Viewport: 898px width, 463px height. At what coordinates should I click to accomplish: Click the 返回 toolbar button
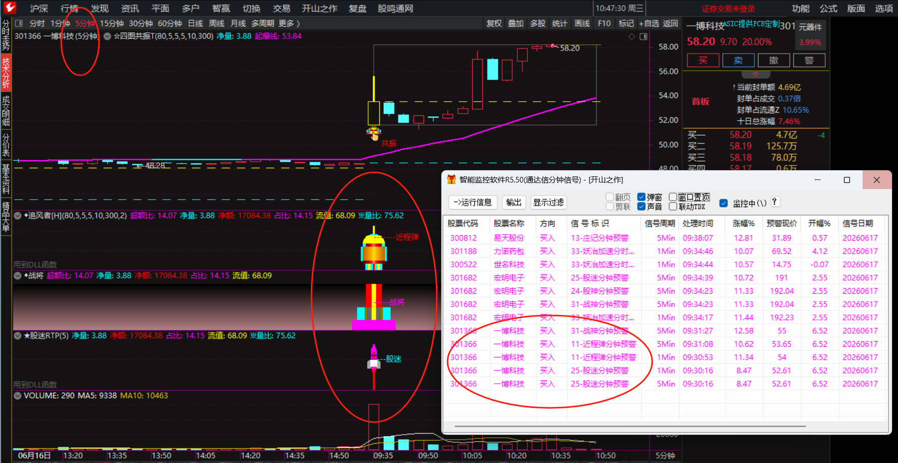(670, 23)
